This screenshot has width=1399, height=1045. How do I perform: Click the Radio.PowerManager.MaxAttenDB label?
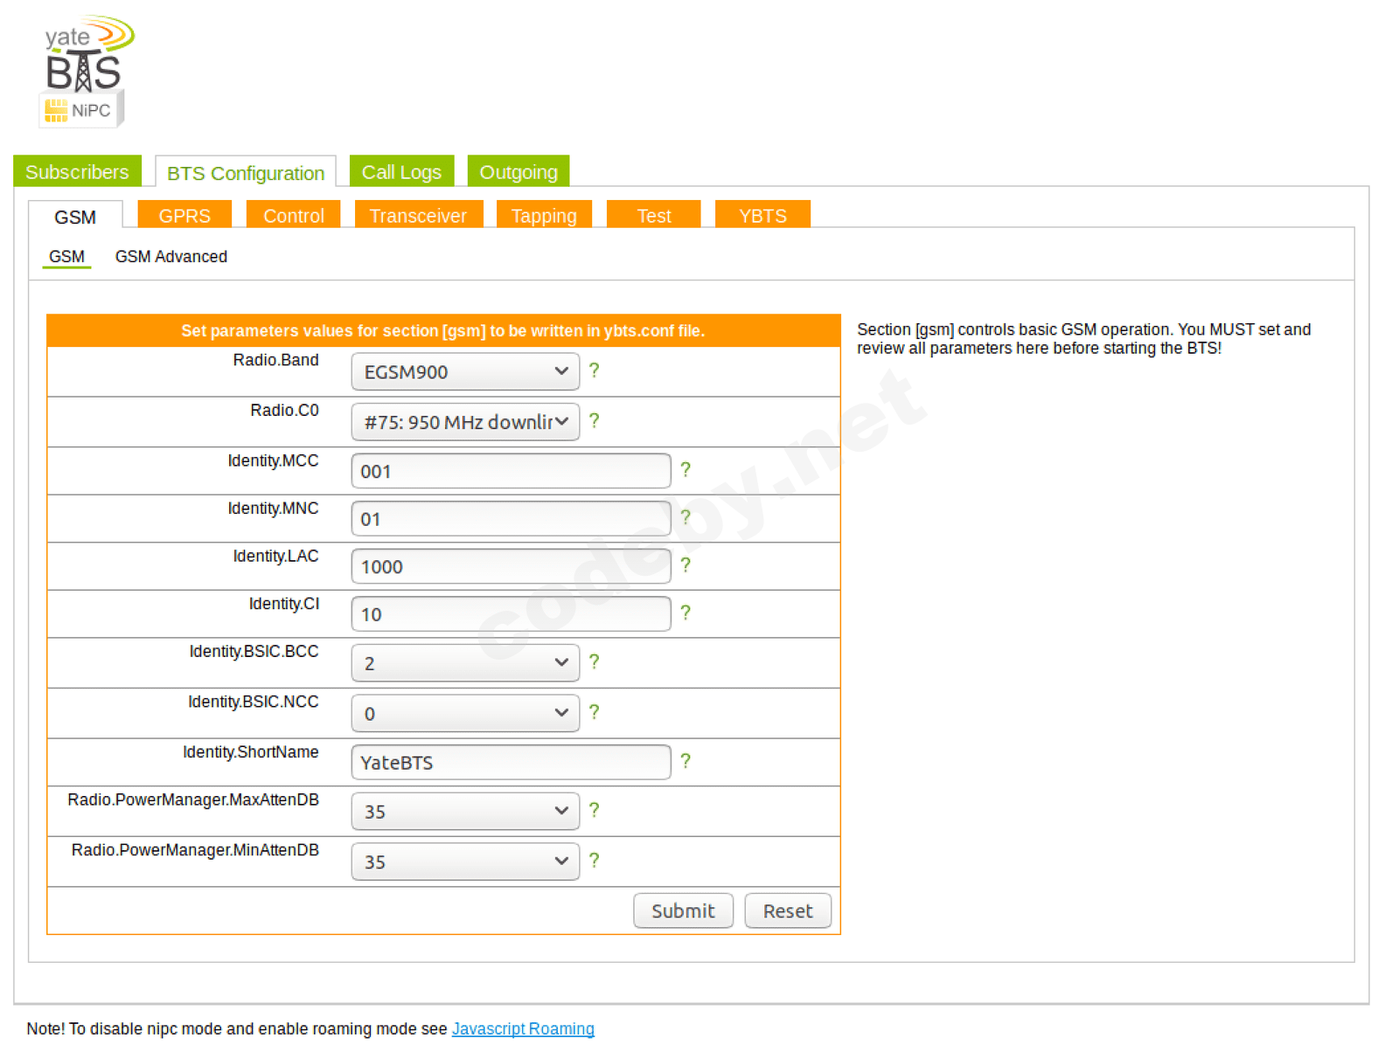coord(193,800)
